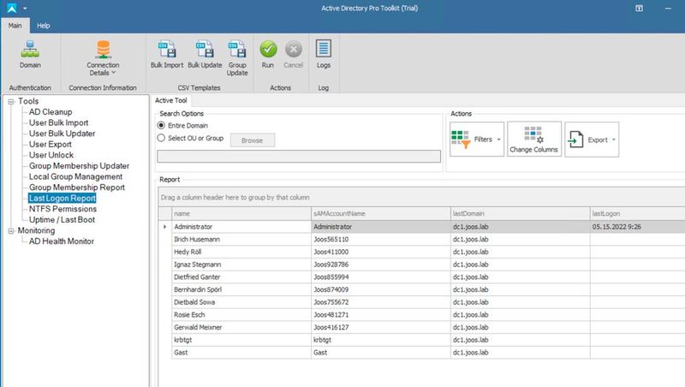Select the Rosie Esch row
This screenshot has width=685, height=387.
tap(421, 315)
